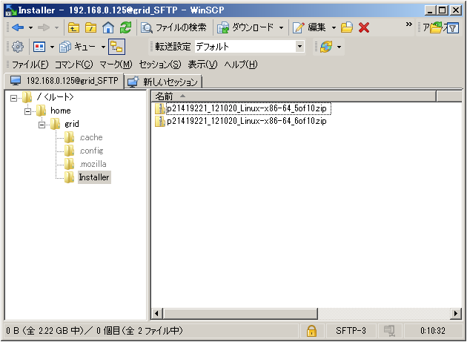467x342 pixels.
Task: Open 転送設定 デフォルト combo box
Action: coord(250,47)
